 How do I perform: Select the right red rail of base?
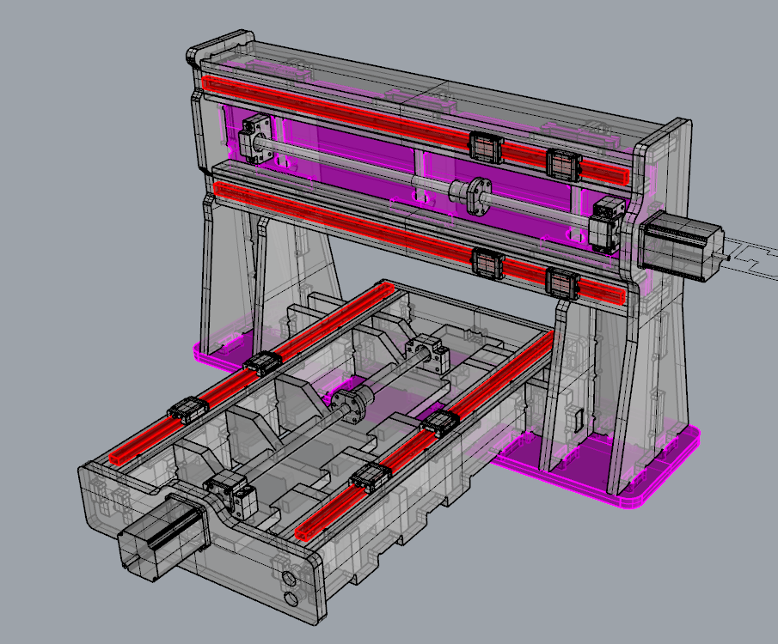pos(424,435)
